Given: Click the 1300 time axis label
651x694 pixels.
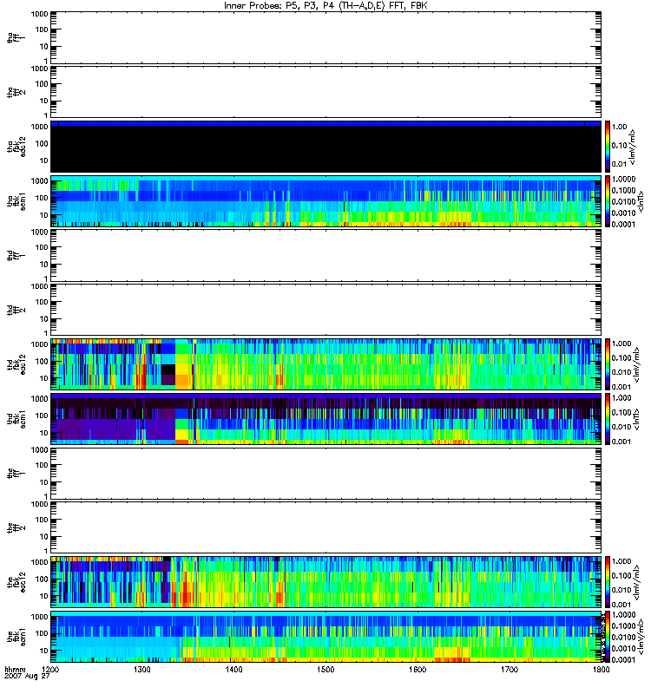Looking at the screenshot, I should pyautogui.click(x=141, y=669).
